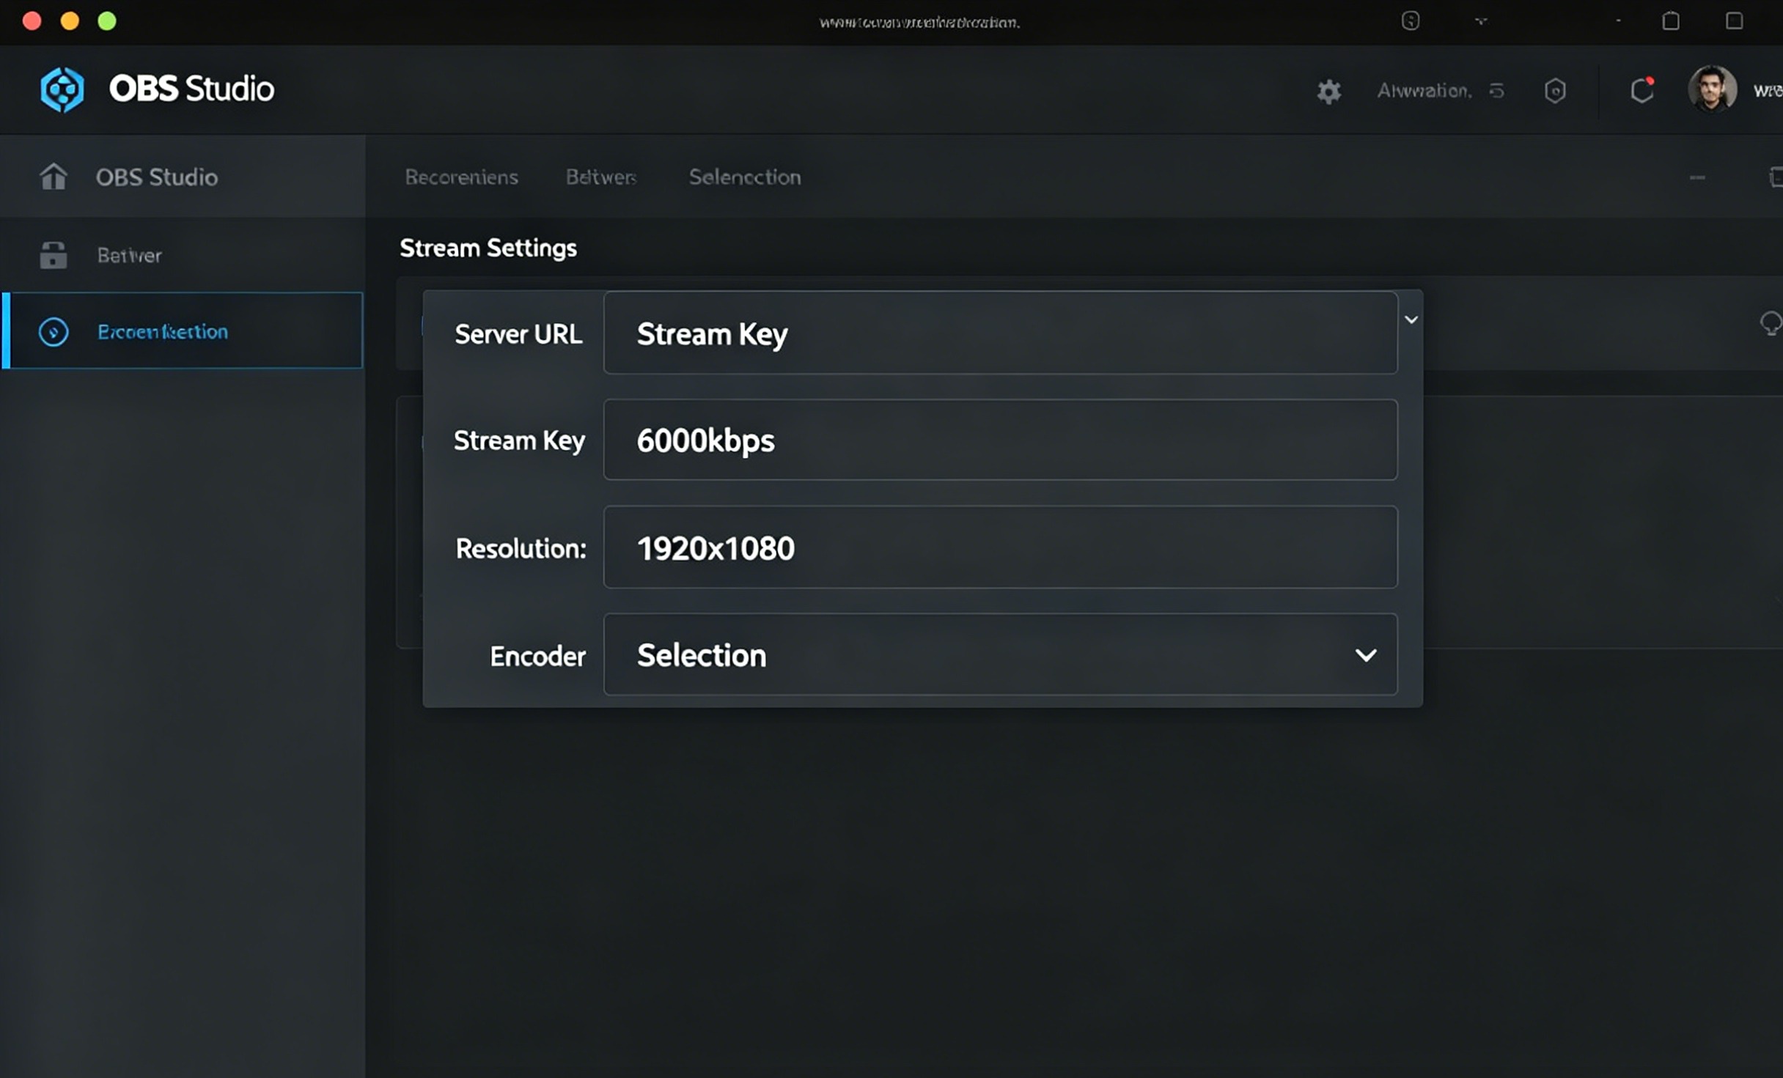
Task: Click the OBS Studio title text in header
Action: point(191,89)
